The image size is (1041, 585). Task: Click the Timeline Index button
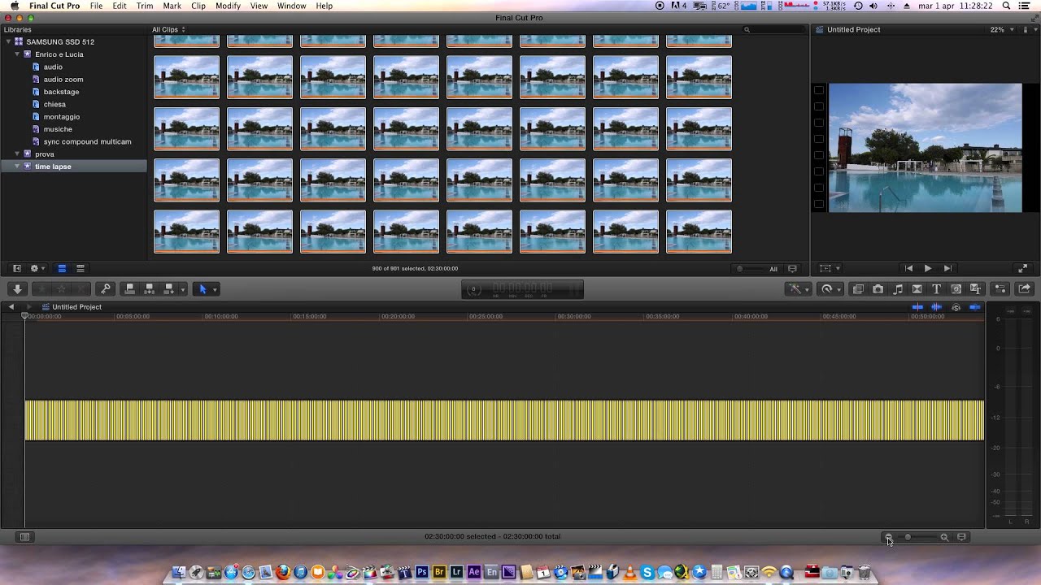[x=24, y=537]
